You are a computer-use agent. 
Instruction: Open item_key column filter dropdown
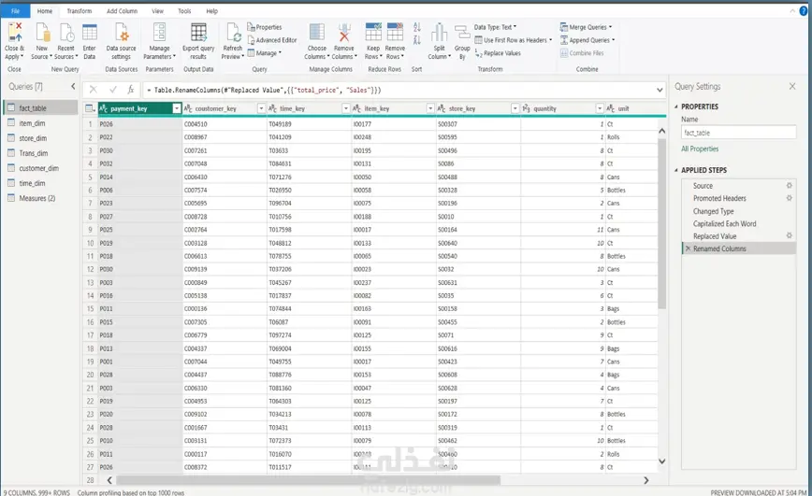coord(430,108)
